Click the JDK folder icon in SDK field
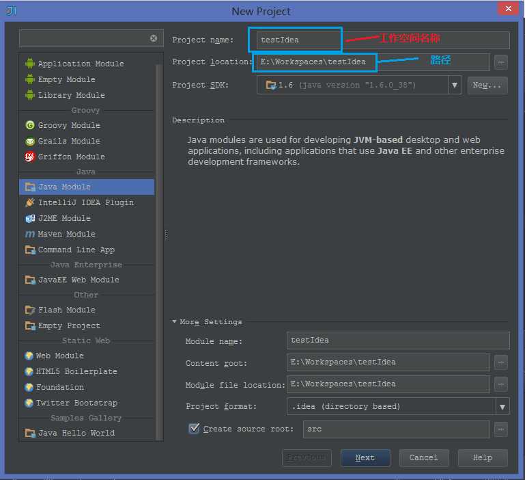The image size is (525, 480). click(270, 85)
